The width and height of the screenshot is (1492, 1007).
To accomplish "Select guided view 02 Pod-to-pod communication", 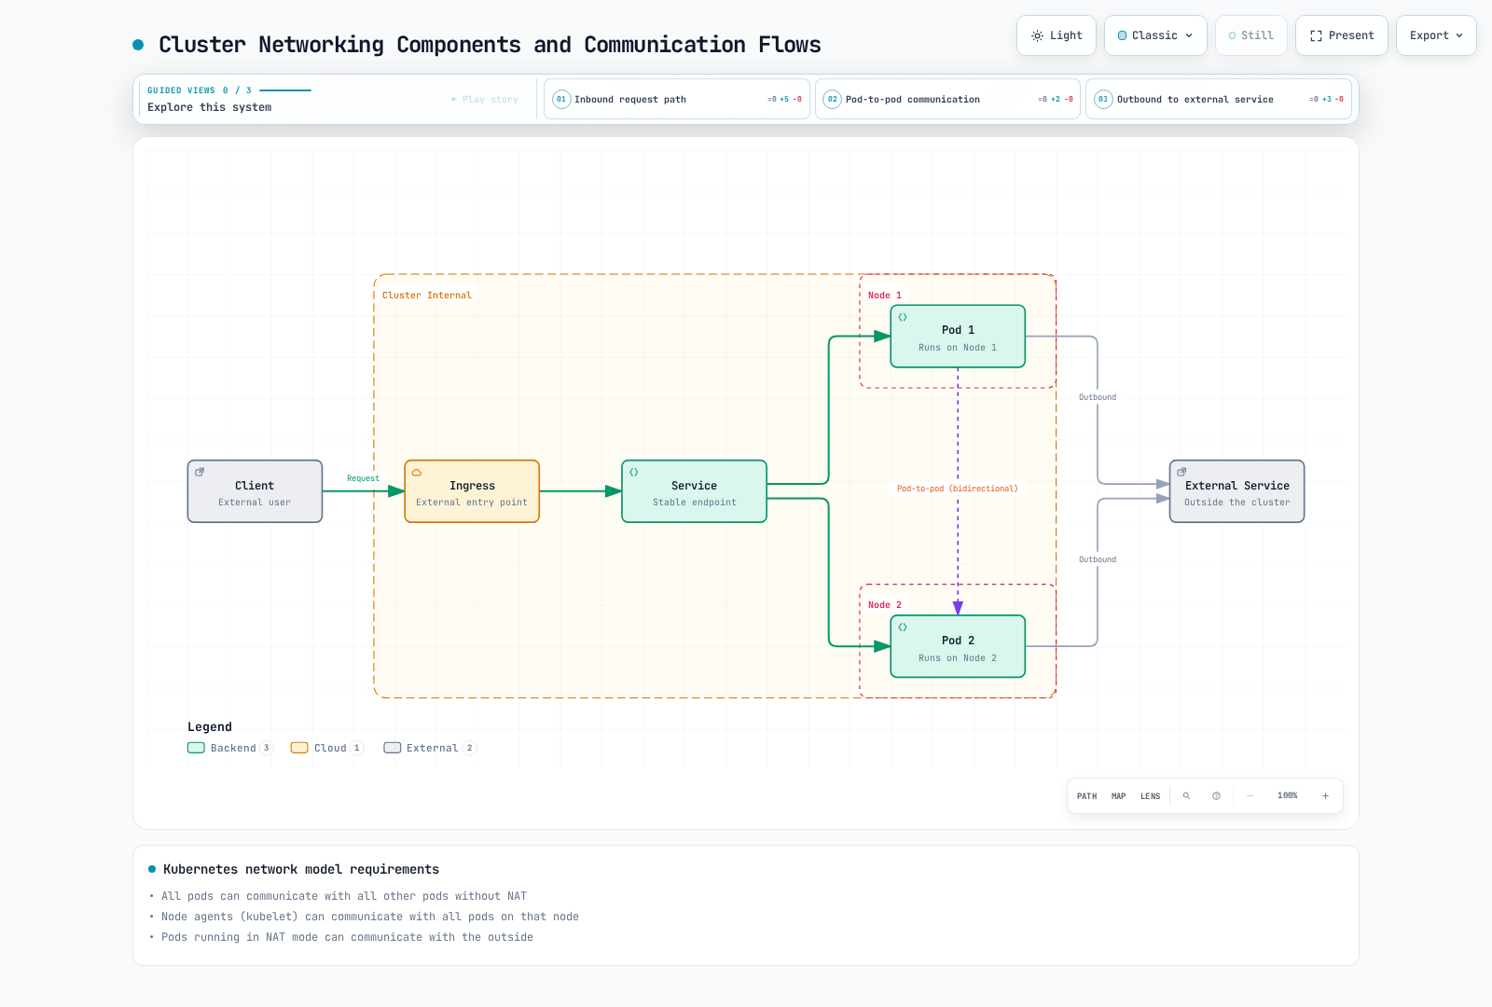I will point(947,99).
